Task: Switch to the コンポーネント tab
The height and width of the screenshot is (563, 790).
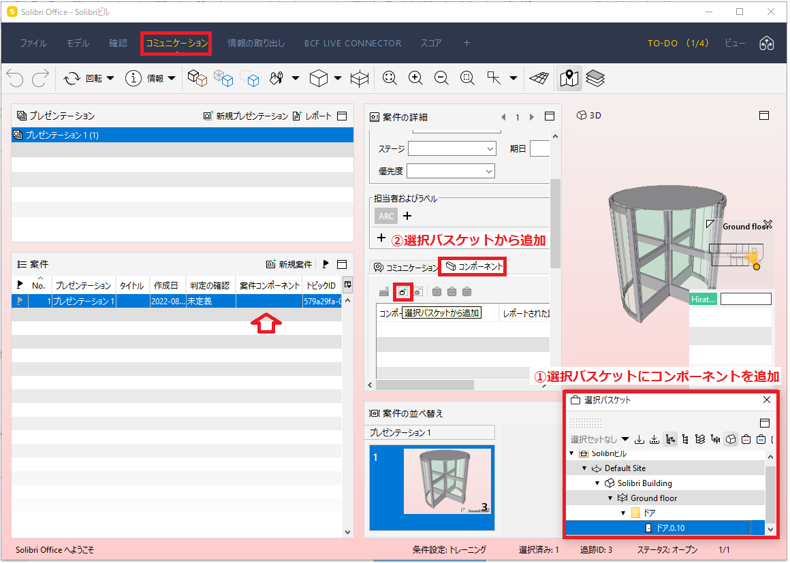Action: coord(474,266)
